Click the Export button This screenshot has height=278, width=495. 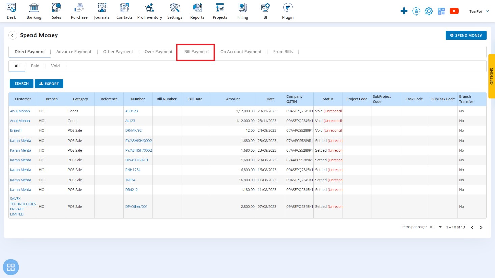(x=49, y=84)
